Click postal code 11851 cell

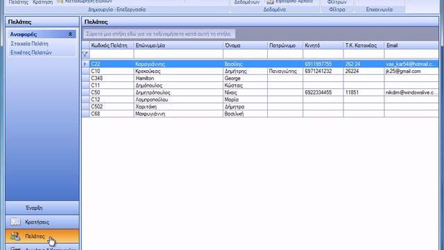pyautogui.click(x=364, y=92)
